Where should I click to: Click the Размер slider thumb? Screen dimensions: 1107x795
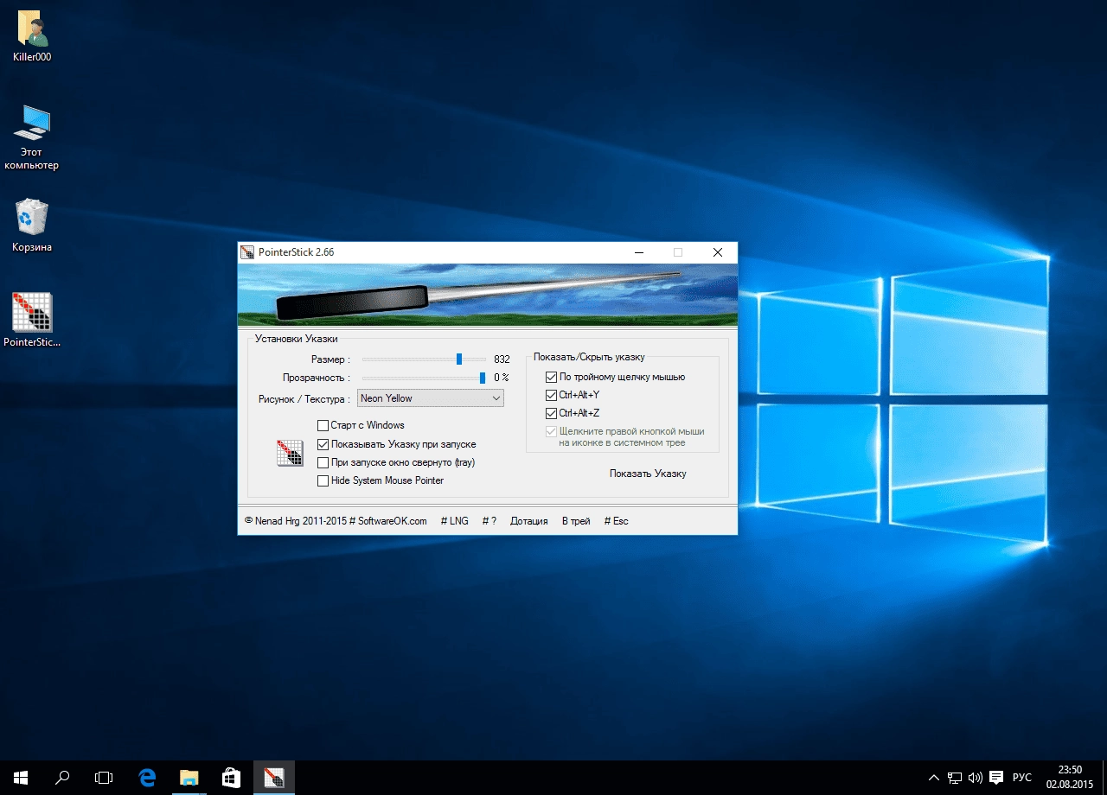(459, 359)
